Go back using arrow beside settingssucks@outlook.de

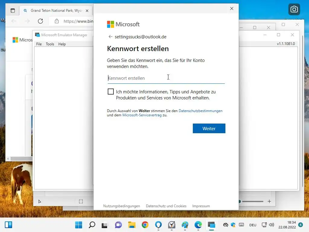click(110, 37)
